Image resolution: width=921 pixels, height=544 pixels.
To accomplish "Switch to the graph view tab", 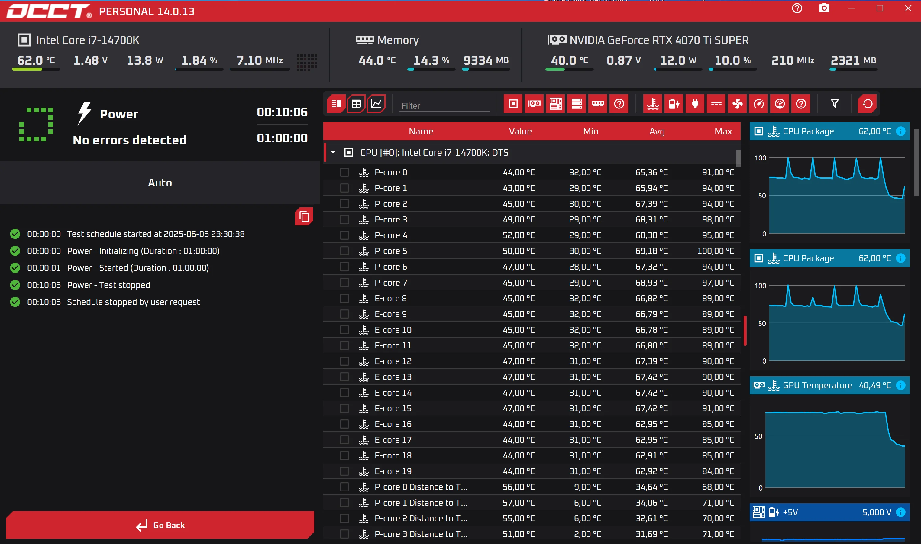I will 376,104.
